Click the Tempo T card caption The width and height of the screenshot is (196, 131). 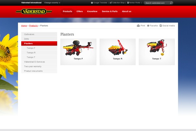point(156,59)
